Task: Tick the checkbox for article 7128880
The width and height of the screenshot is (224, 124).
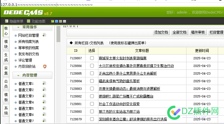Action: pyautogui.click(x=92, y=112)
